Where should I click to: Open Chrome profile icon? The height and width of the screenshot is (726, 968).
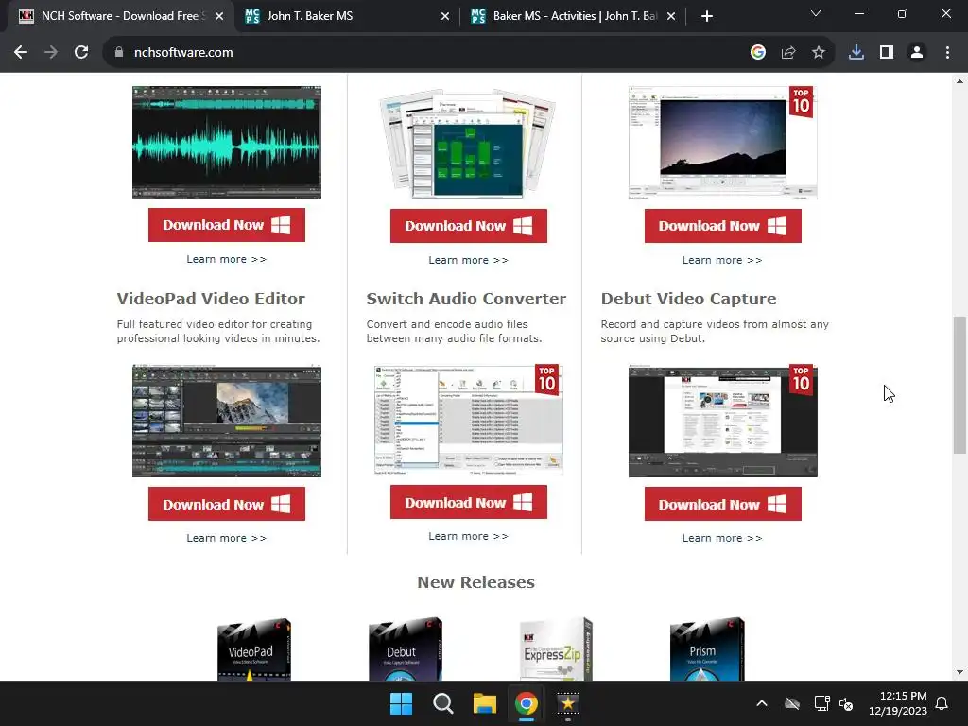tap(917, 53)
